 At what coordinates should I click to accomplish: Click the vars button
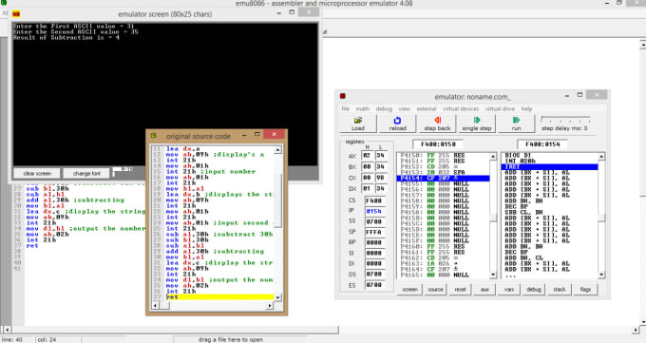(509, 290)
